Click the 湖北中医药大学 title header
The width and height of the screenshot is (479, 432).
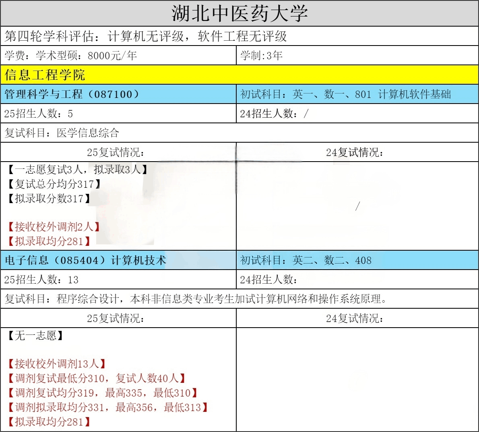click(x=239, y=13)
